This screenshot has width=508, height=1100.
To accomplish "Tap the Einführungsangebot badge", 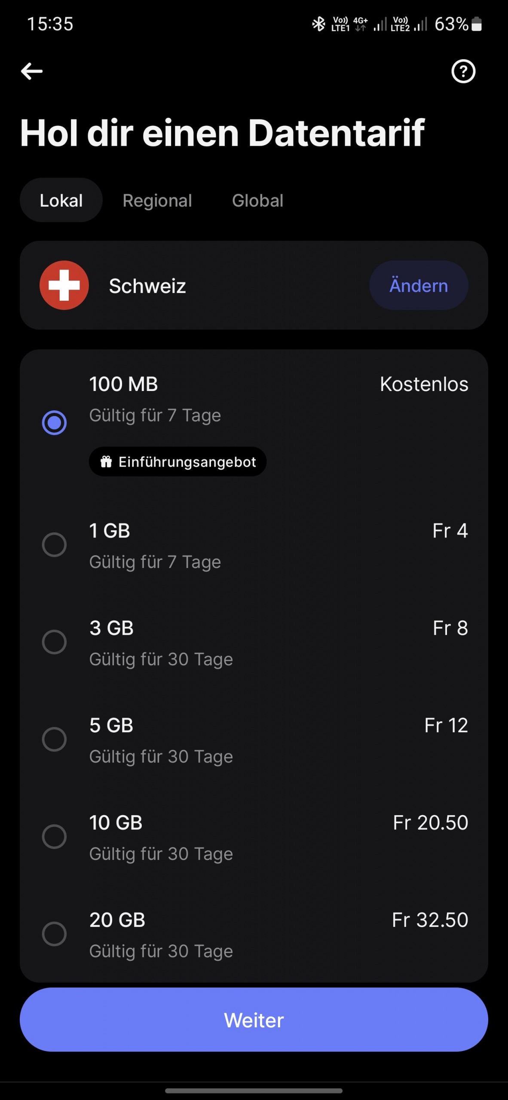I will tap(177, 461).
